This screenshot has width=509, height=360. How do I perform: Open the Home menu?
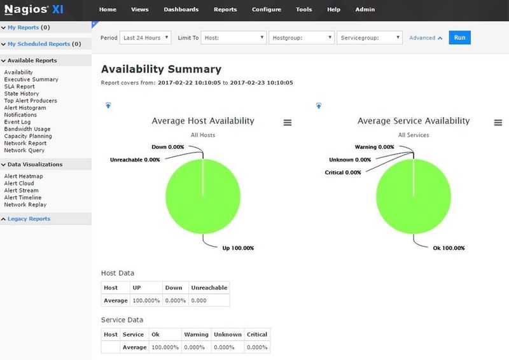108,10
